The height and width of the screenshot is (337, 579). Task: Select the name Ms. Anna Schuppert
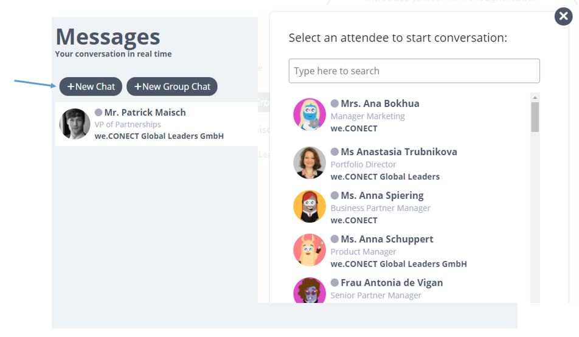pos(387,239)
